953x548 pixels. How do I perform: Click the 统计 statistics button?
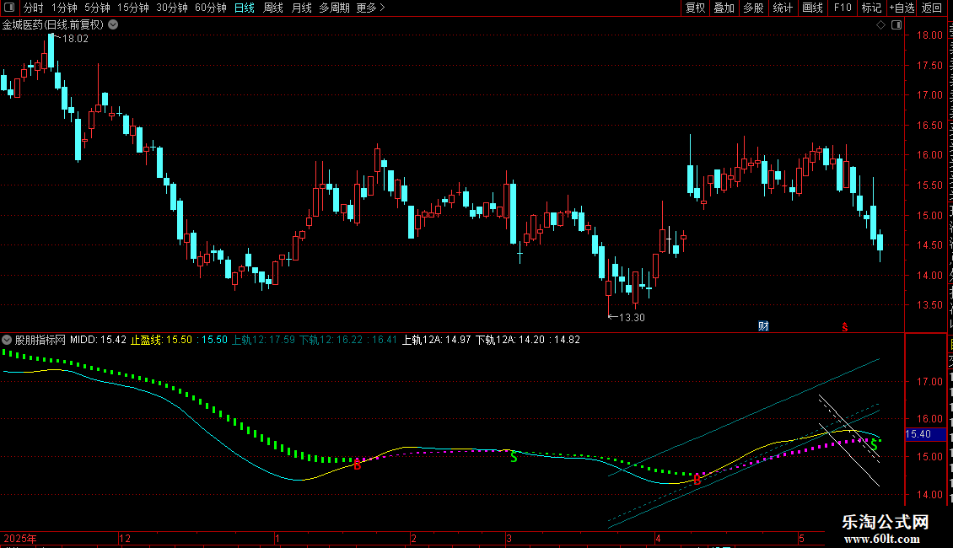coord(783,8)
